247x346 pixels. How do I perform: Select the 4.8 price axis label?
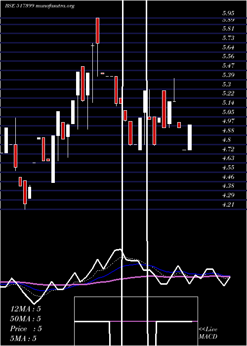tap(227, 139)
